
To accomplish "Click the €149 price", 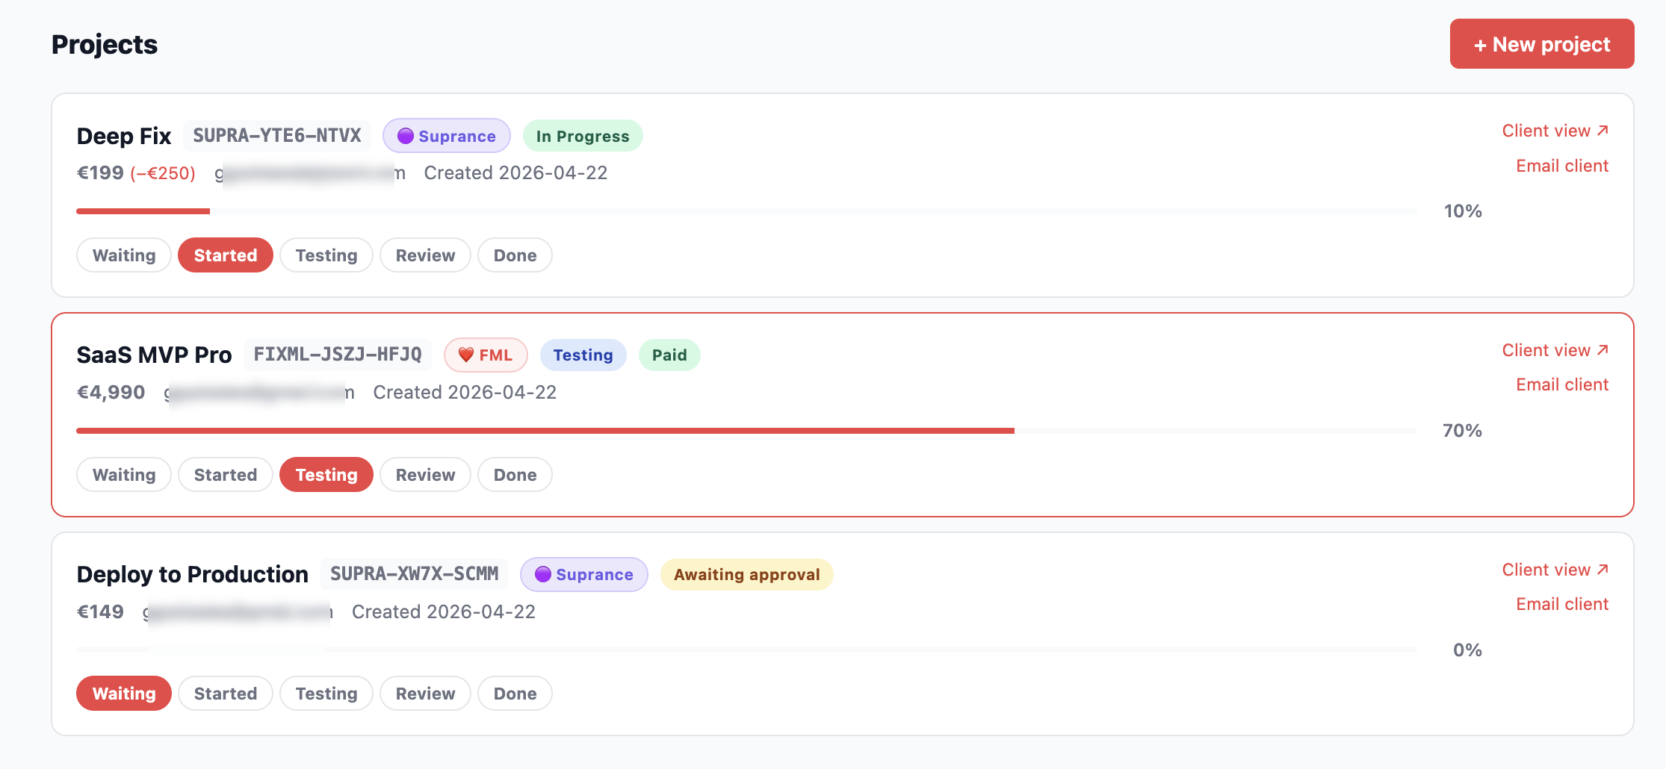I will pyautogui.click(x=100, y=611).
